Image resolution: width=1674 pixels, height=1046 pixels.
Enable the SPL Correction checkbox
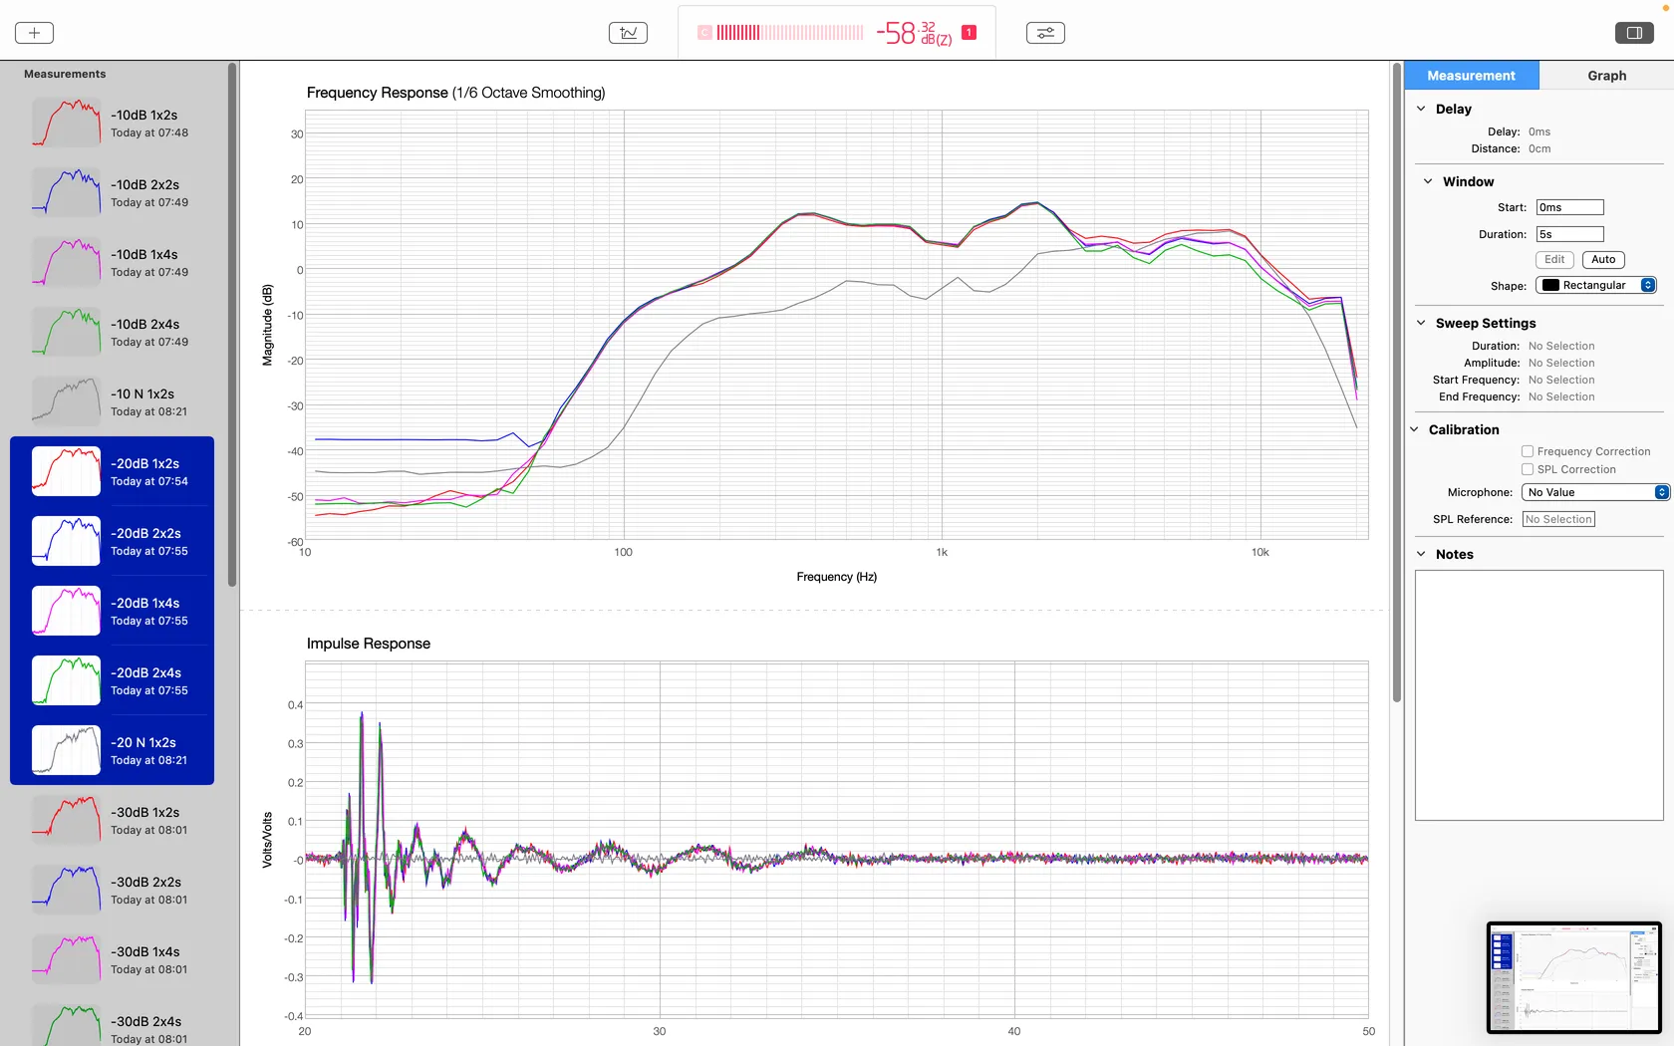pos(1528,469)
